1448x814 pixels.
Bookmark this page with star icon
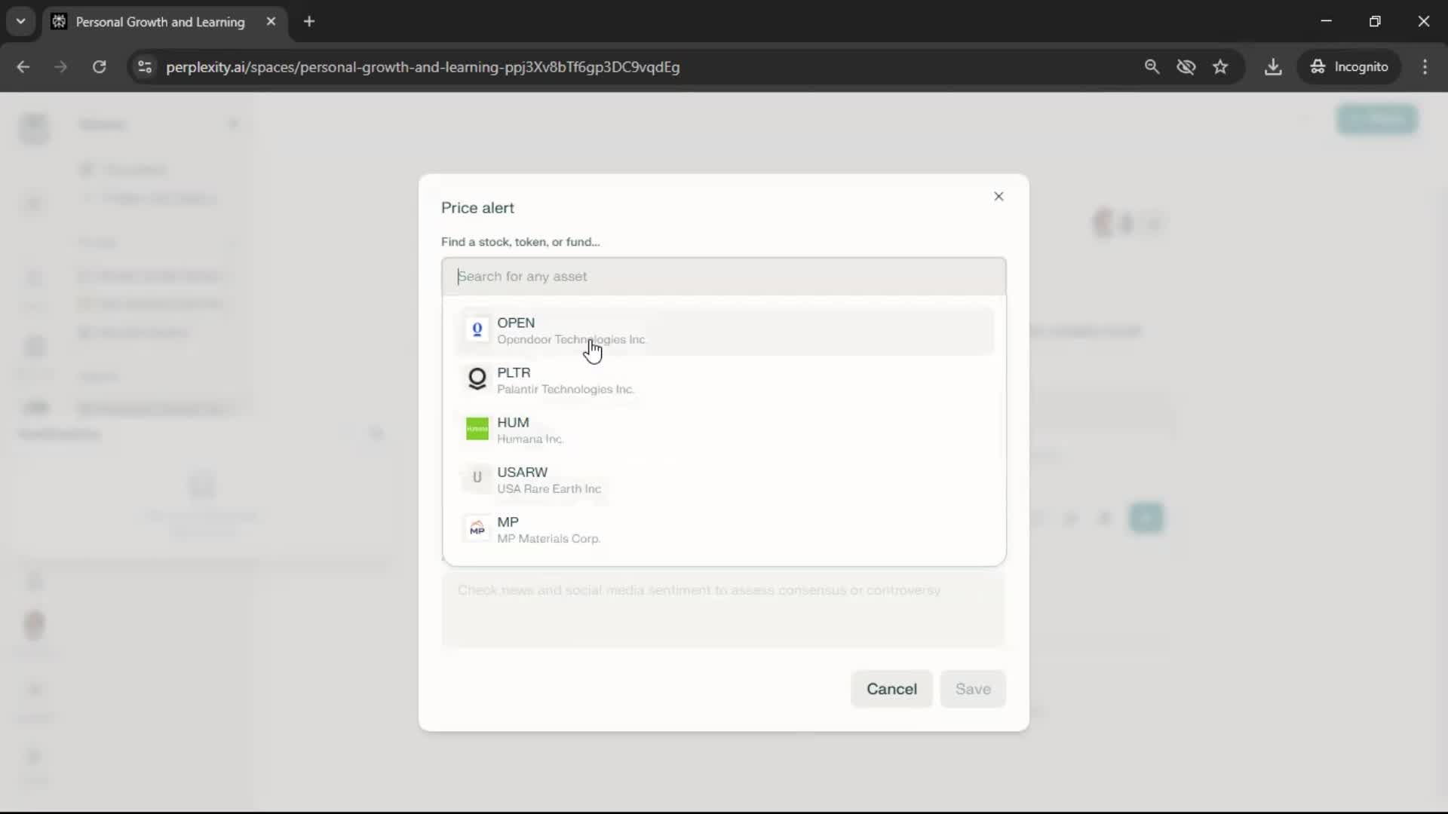tap(1220, 67)
